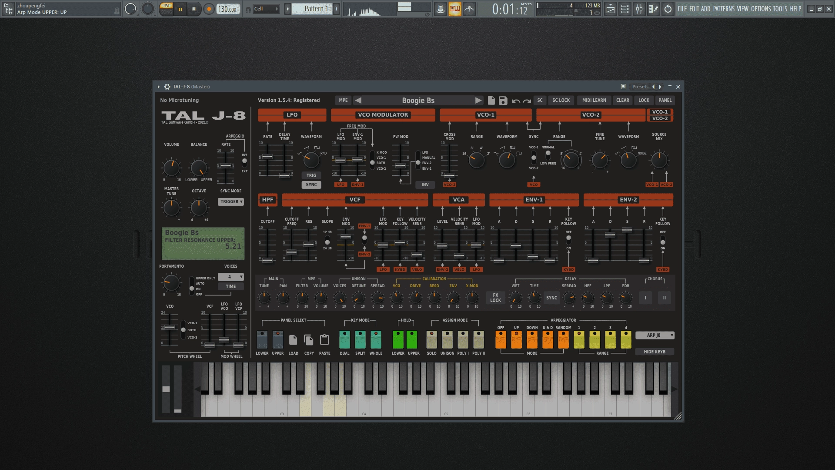The height and width of the screenshot is (470, 835).
Task: Click the previous Presets arrow in title bar
Action: (x=653, y=87)
